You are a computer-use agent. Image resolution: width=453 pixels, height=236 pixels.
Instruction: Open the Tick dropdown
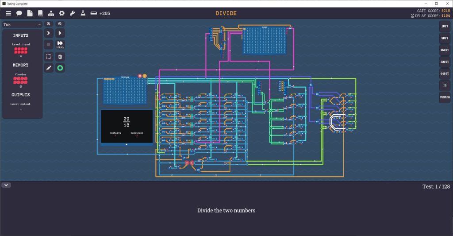(x=23, y=25)
